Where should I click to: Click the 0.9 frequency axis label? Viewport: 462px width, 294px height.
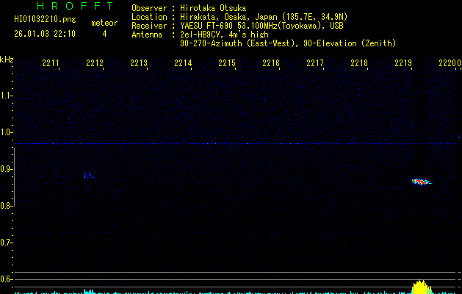point(7,169)
